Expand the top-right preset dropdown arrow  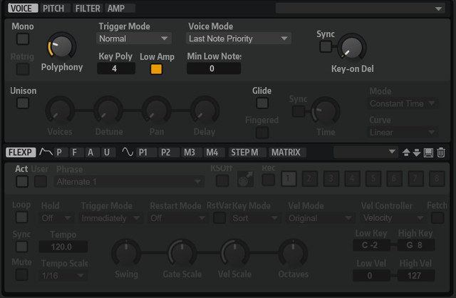coord(438,9)
